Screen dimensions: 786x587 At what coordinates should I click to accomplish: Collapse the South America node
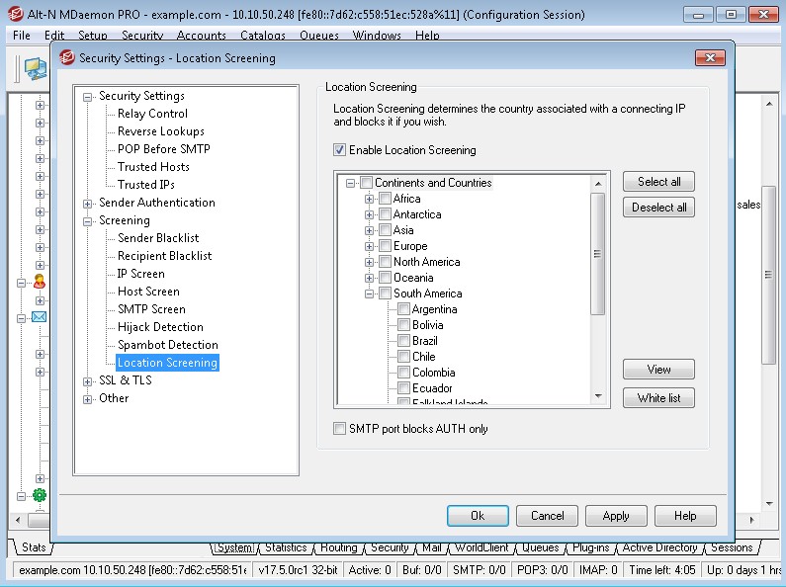click(x=370, y=293)
